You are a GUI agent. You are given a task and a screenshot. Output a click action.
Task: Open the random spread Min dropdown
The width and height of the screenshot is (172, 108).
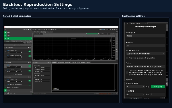(137, 94)
